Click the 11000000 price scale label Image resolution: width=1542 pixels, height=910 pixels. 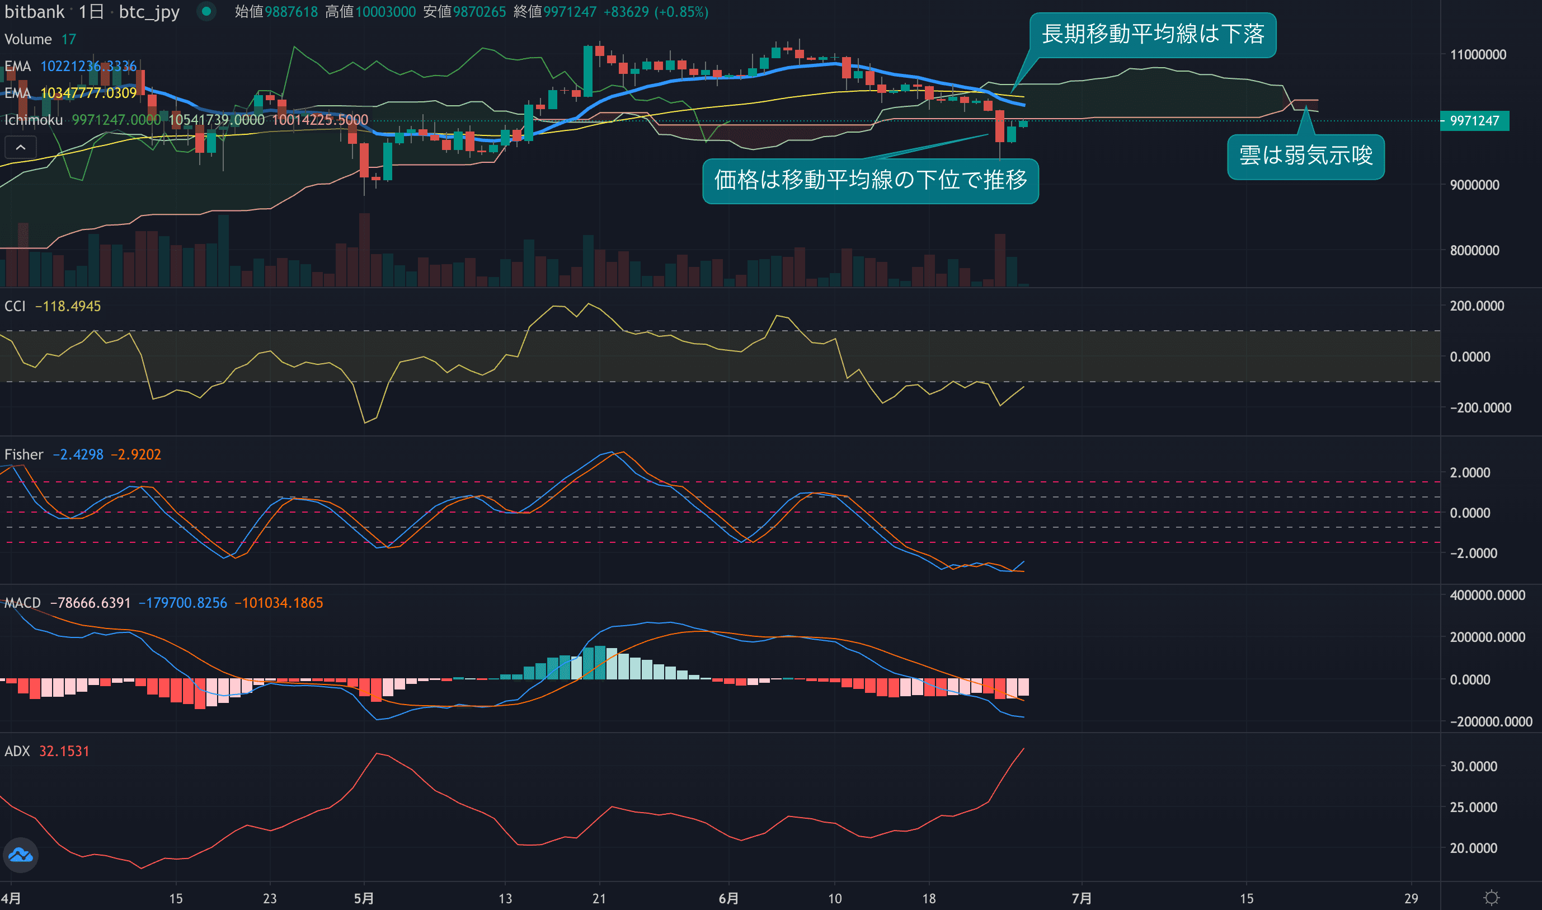[x=1478, y=55]
